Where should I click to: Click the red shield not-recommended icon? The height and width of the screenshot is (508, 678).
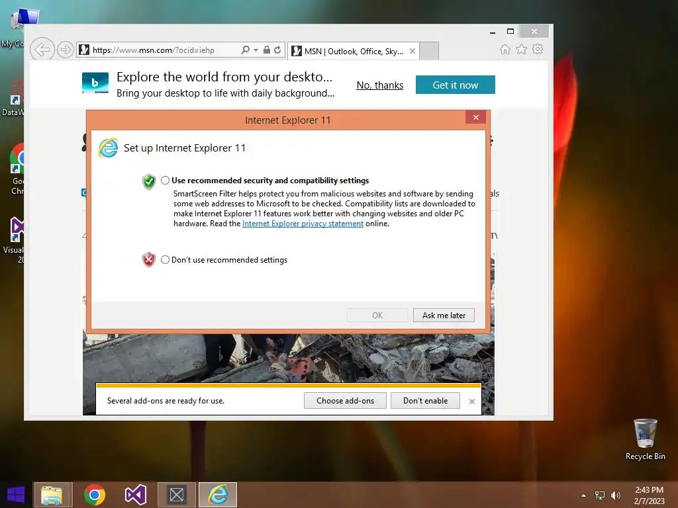point(149,259)
